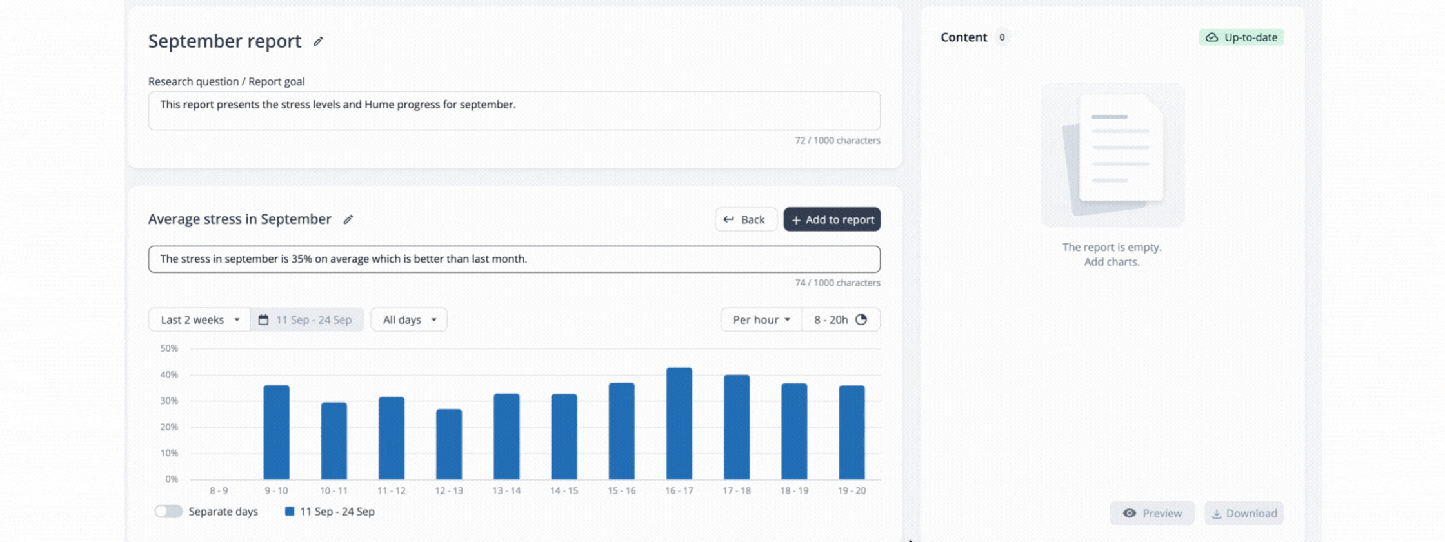Toggle the Separate days switch
The height and width of the screenshot is (542, 1445).
coord(168,512)
